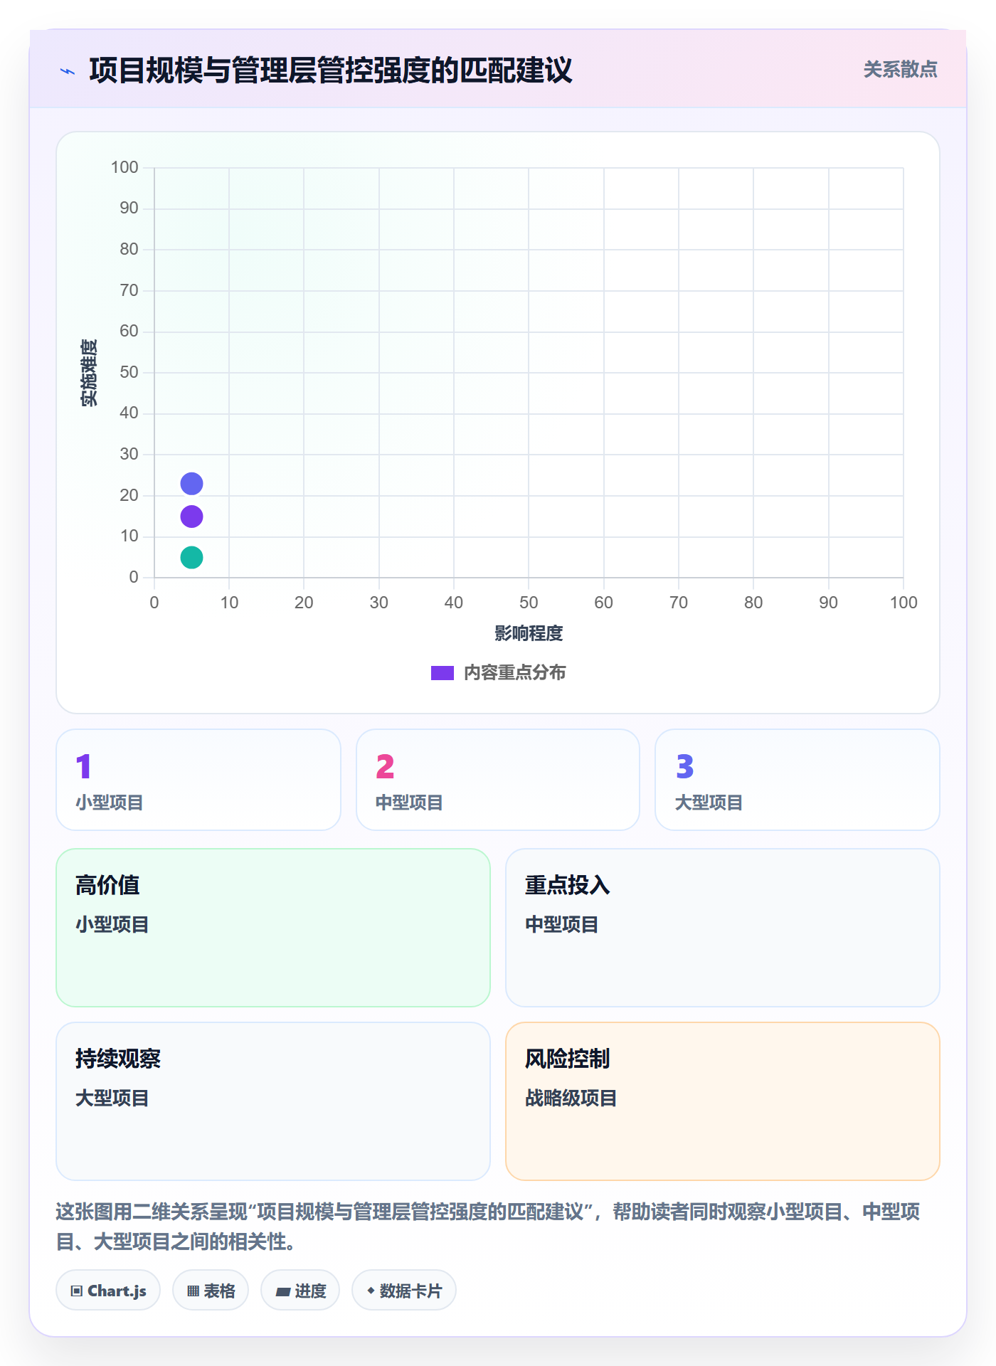Click the 关系散点 label in header
The image size is (996, 1366).
coord(900,70)
